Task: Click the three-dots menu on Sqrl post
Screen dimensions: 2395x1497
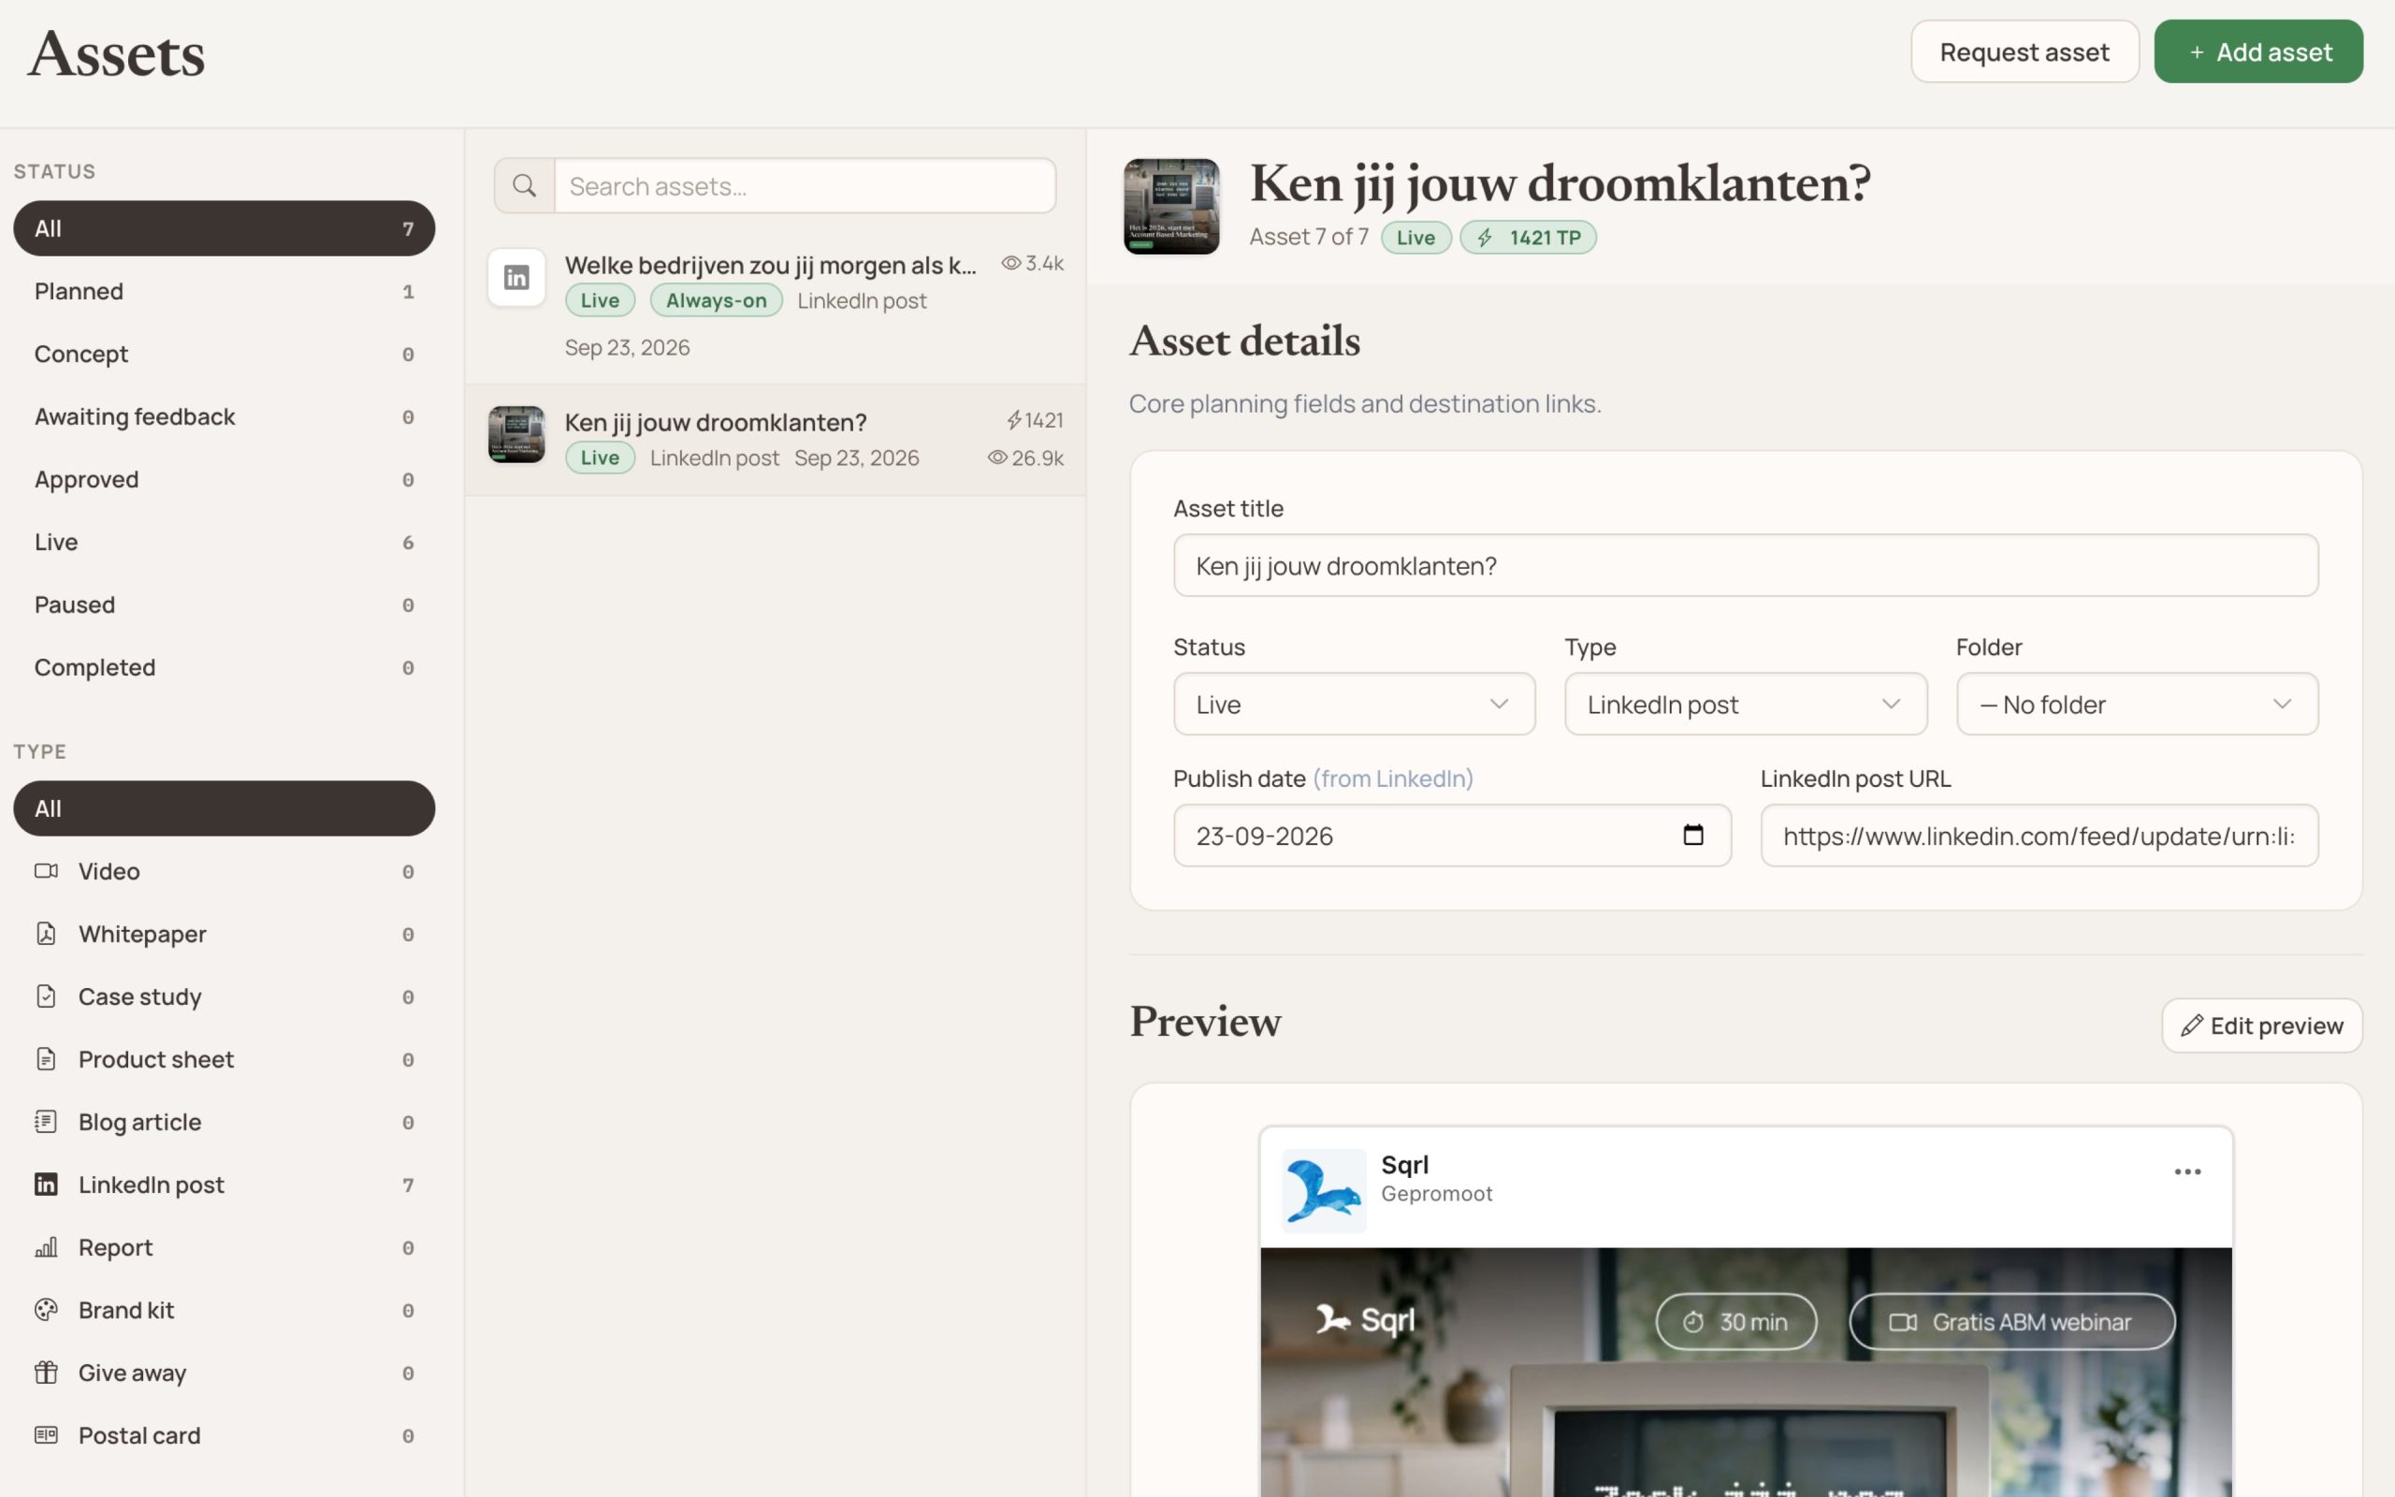Action: [2187, 1171]
